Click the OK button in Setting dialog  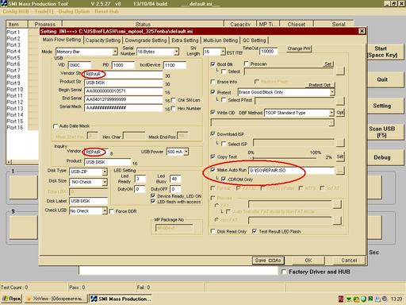pos(308,261)
